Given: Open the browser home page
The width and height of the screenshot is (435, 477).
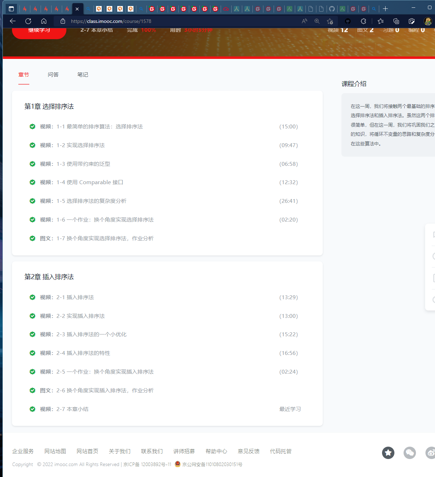Looking at the screenshot, I should coord(44,21).
